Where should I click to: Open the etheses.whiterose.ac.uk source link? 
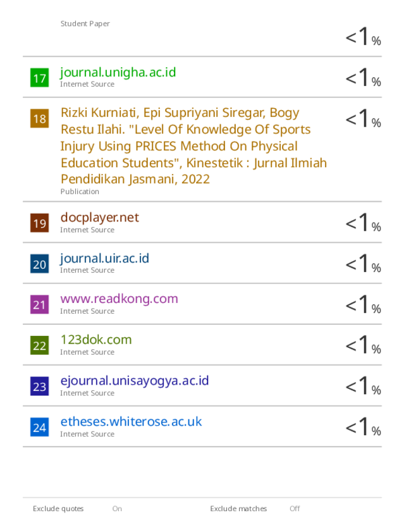[x=132, y=422]
